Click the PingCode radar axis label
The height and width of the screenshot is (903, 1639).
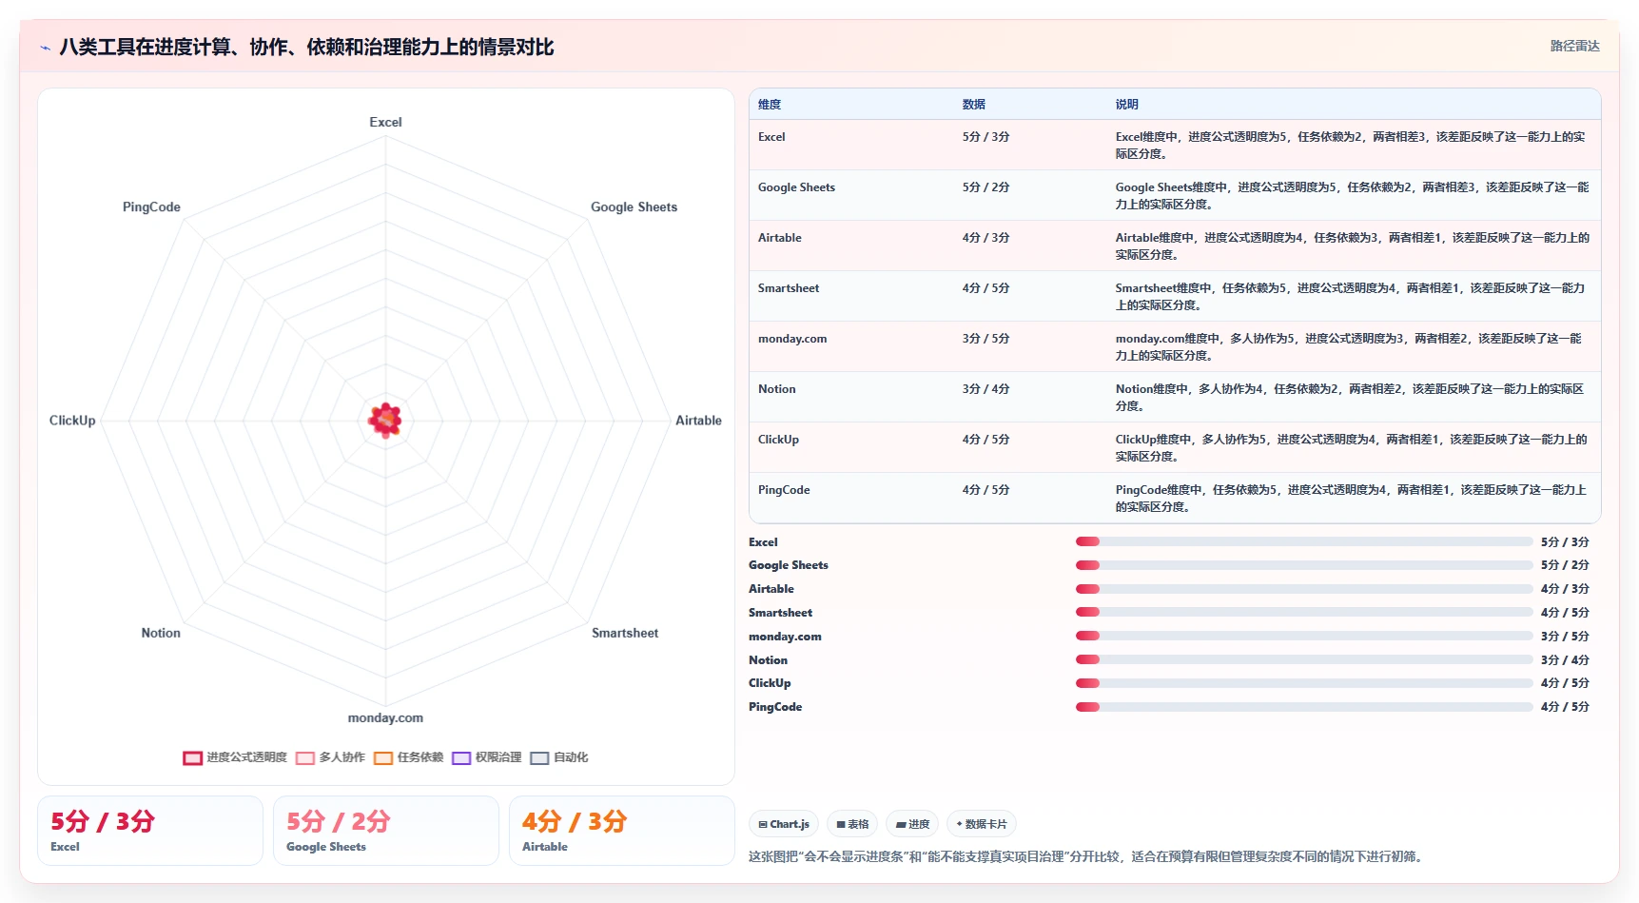pyautogui.click(x=151, y=206)
